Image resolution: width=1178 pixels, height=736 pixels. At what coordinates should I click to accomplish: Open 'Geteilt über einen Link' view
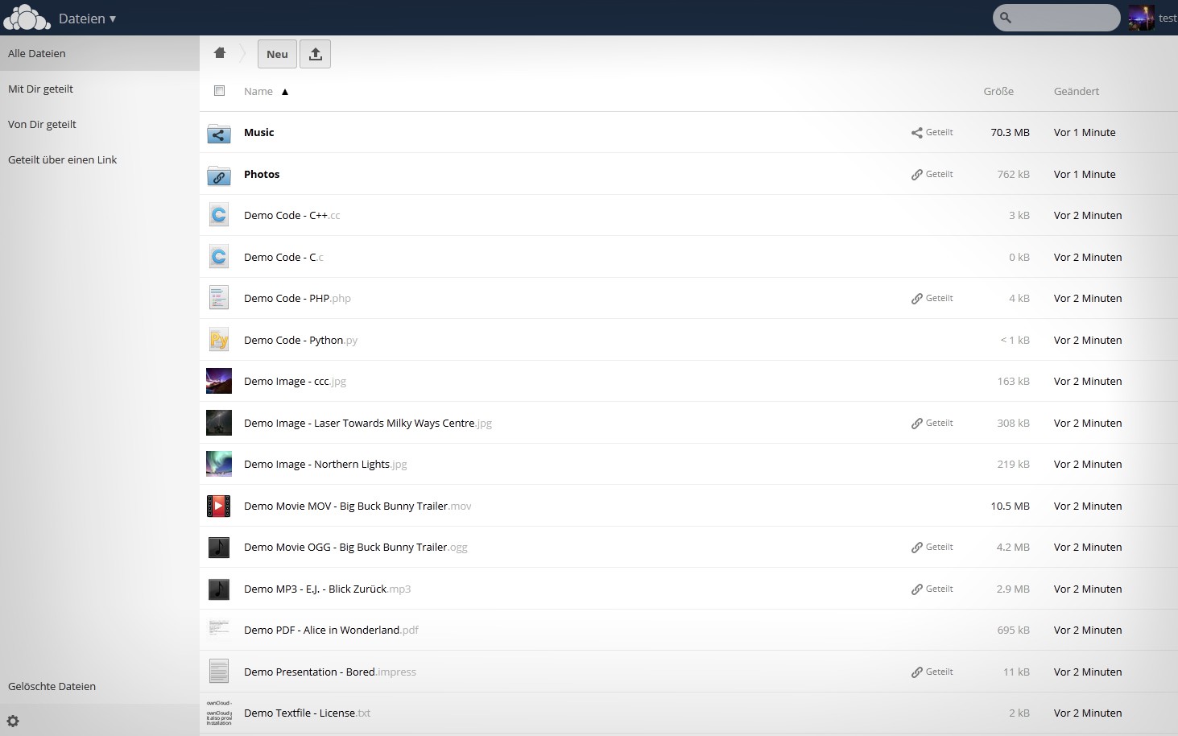[x=62, y=159]
